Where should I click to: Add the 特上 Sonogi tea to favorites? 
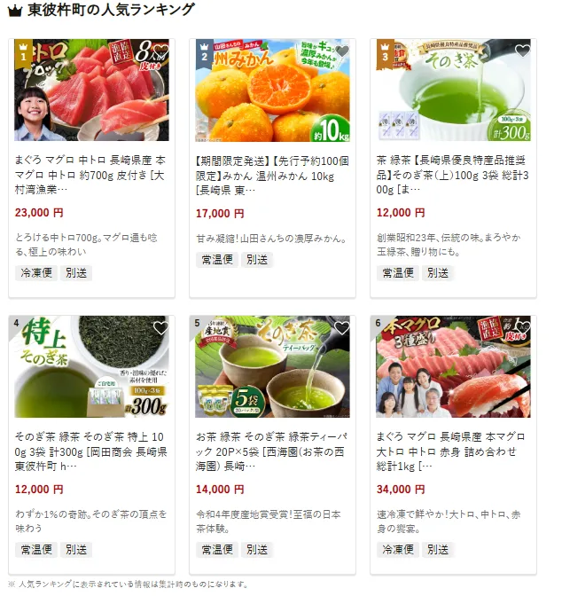pos(161,328)
